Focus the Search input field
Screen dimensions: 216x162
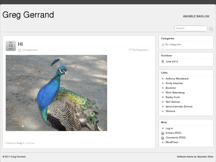click(190, 28)
